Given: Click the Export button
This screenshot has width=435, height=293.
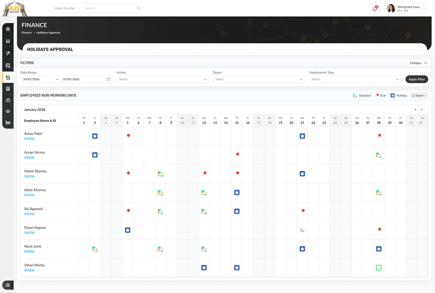Looking at the screenshot, I should 419,96.
